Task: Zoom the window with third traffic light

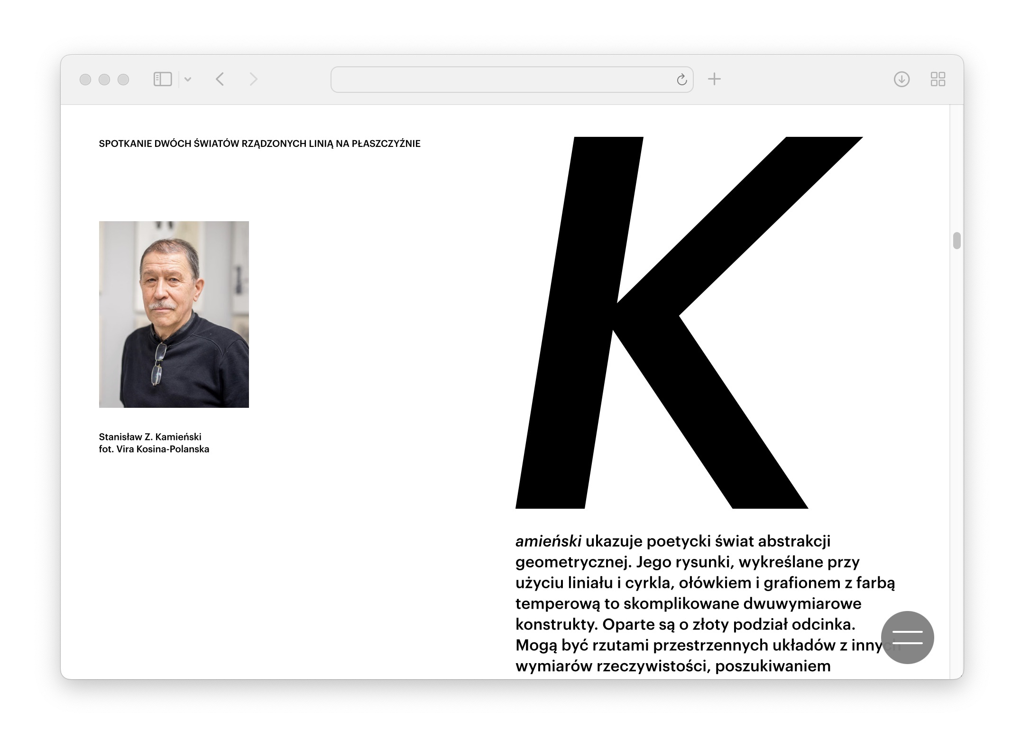Action: tap(123, 80)
